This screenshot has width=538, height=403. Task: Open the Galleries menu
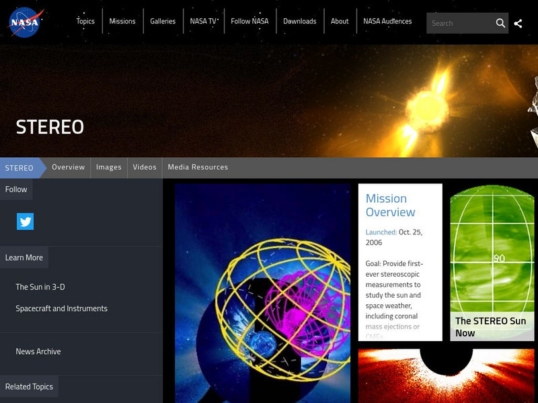pos(163,21)
